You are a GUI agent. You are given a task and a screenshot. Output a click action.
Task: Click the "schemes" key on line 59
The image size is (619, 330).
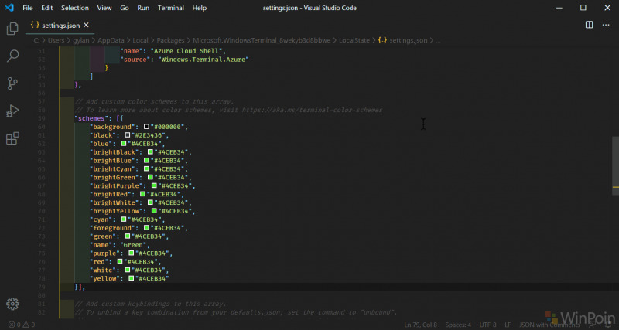tap(90, 118)
